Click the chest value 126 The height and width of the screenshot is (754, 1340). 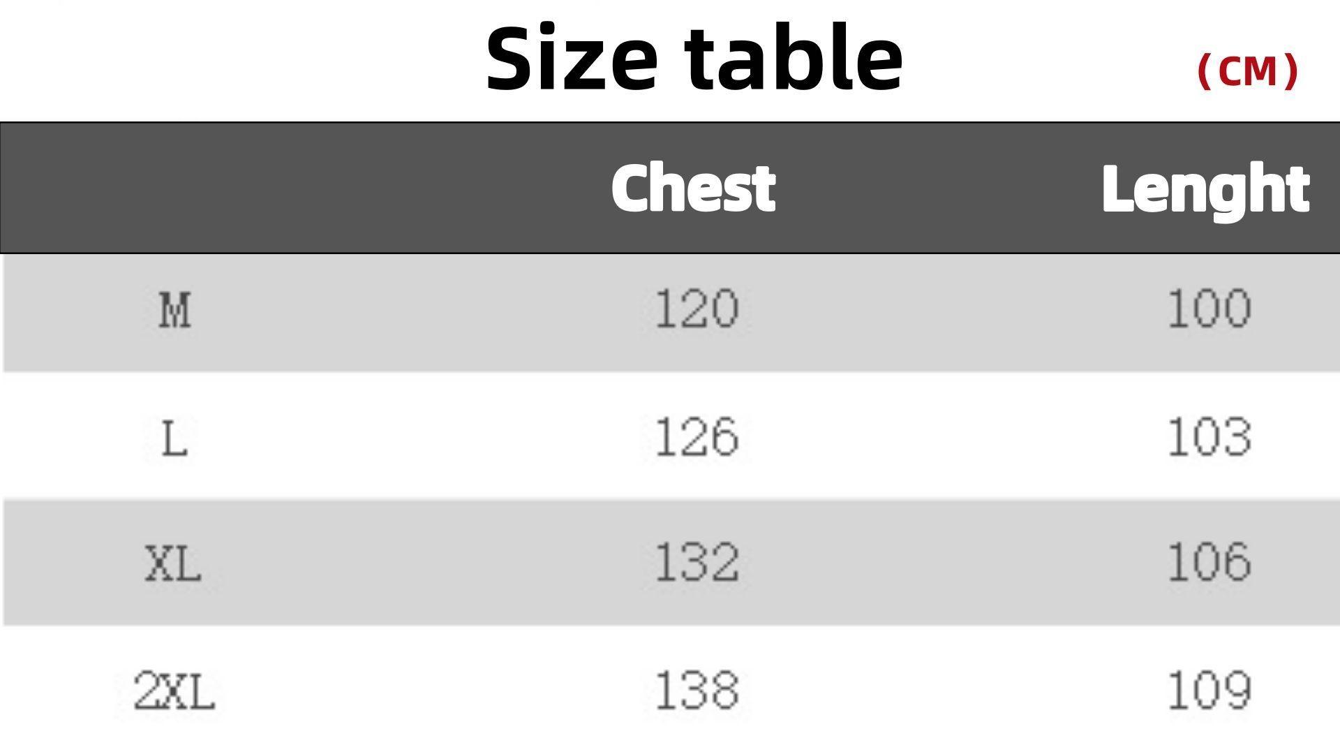coord(697,438)
